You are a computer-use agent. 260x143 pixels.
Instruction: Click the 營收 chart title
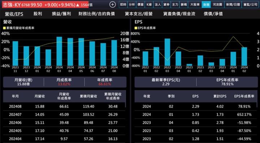pos(8,22)
